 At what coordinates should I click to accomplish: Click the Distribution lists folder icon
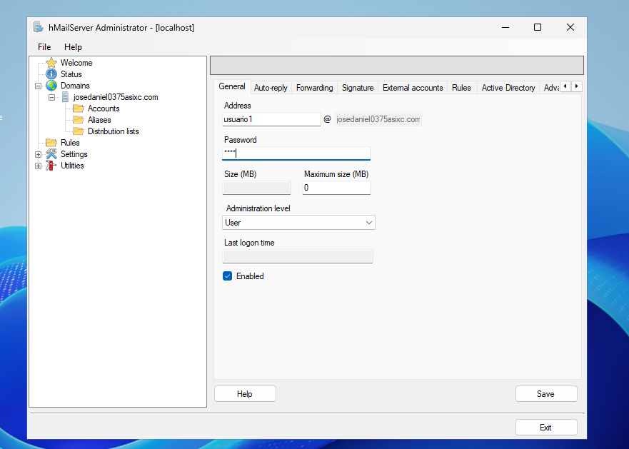[79, 131]
